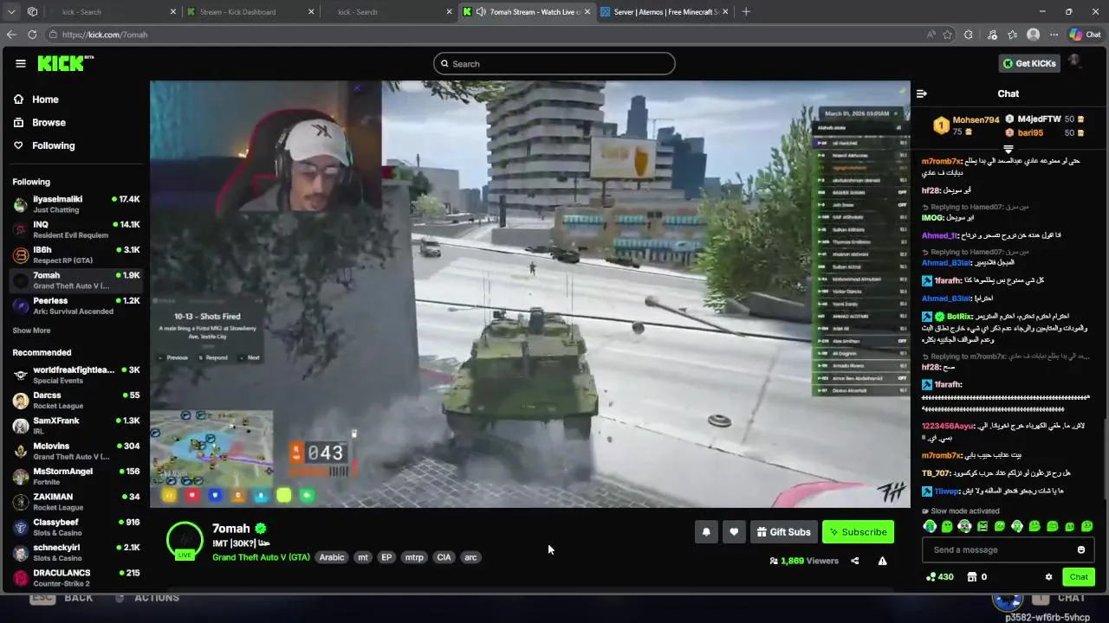Open chat settings gear icon
Image resolution: width=1109 pixels, height=623 pixels.
coord(1048,577)
